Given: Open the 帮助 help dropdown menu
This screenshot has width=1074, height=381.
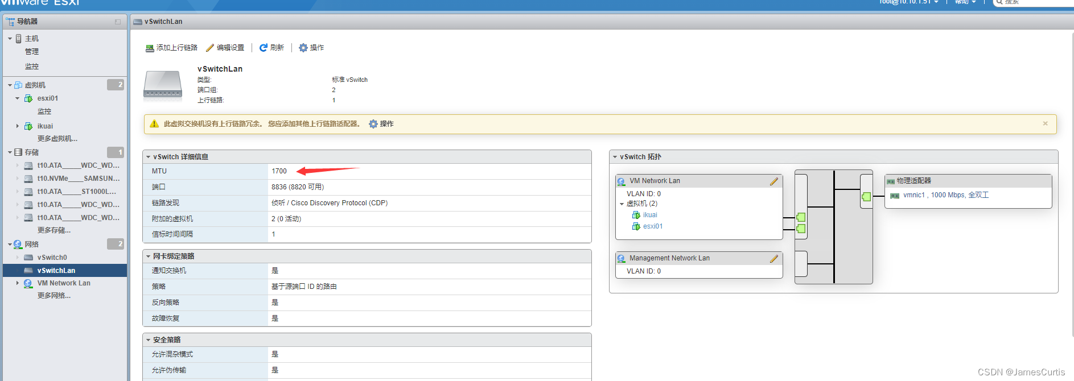Looking at the screenshot, I should pyautogui.click(x=965, y=2).
